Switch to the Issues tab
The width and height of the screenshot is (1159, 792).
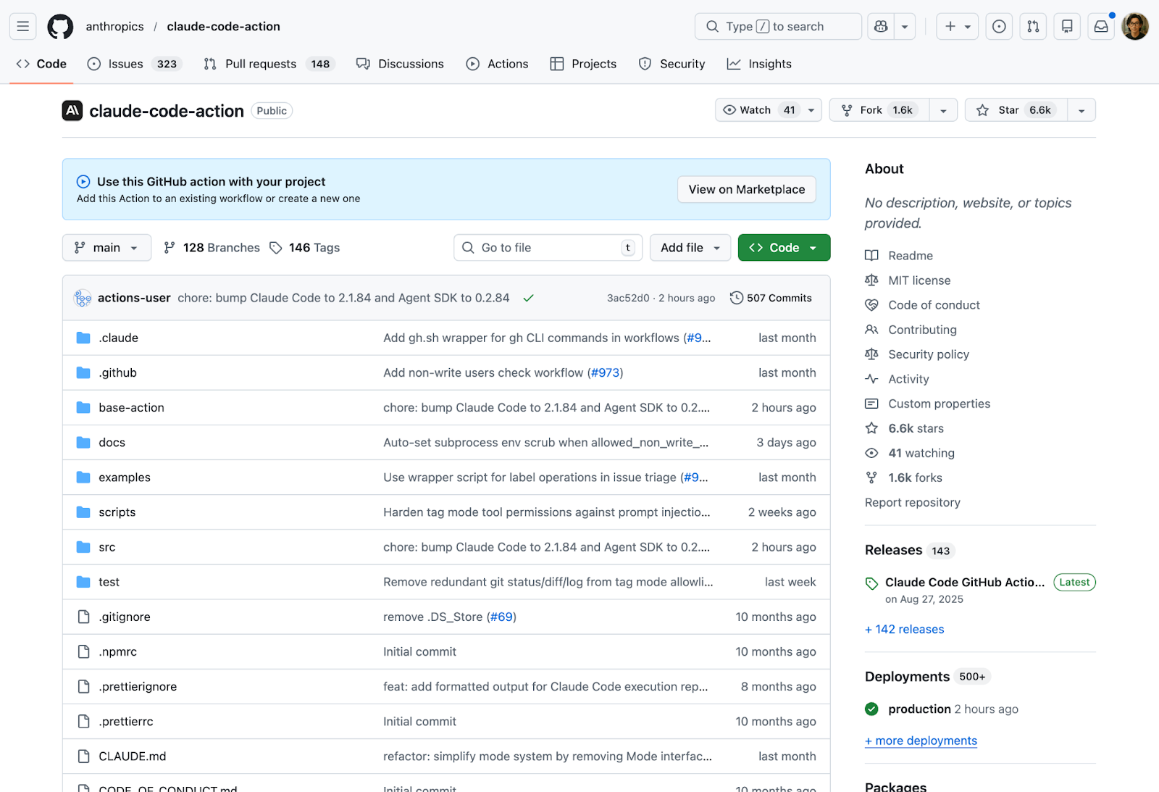pos(125,64)
